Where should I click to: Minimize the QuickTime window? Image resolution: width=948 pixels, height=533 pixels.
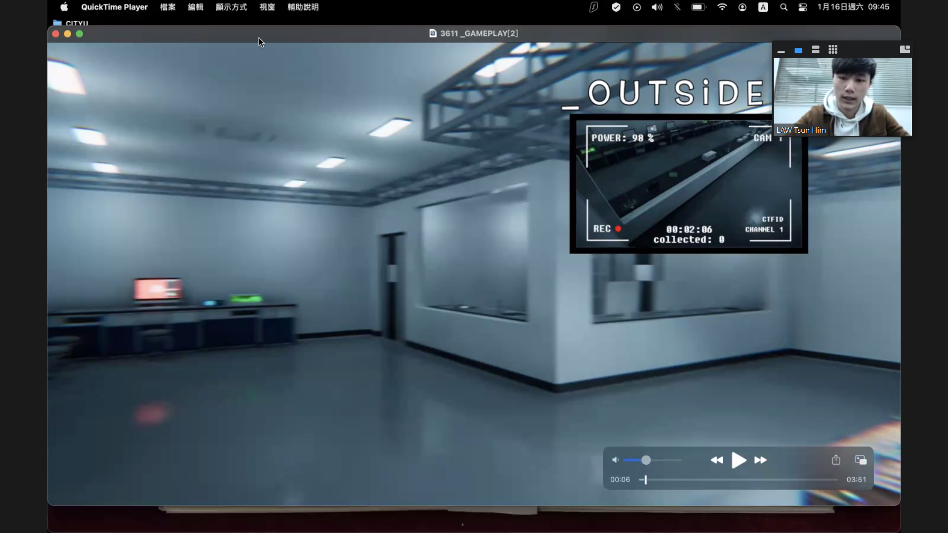(68, 34)
